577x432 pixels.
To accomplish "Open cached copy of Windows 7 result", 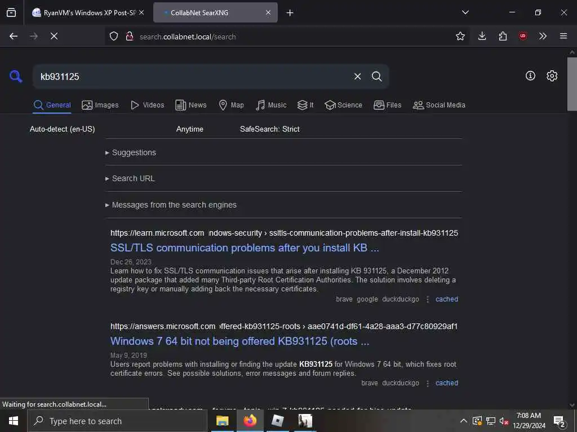I will coord(447,382).
